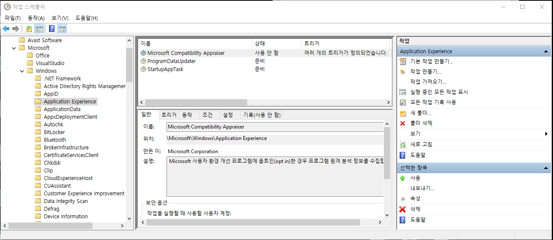
Task: Select the ProgramDataUpdater task row
Action: coord(264,61)
